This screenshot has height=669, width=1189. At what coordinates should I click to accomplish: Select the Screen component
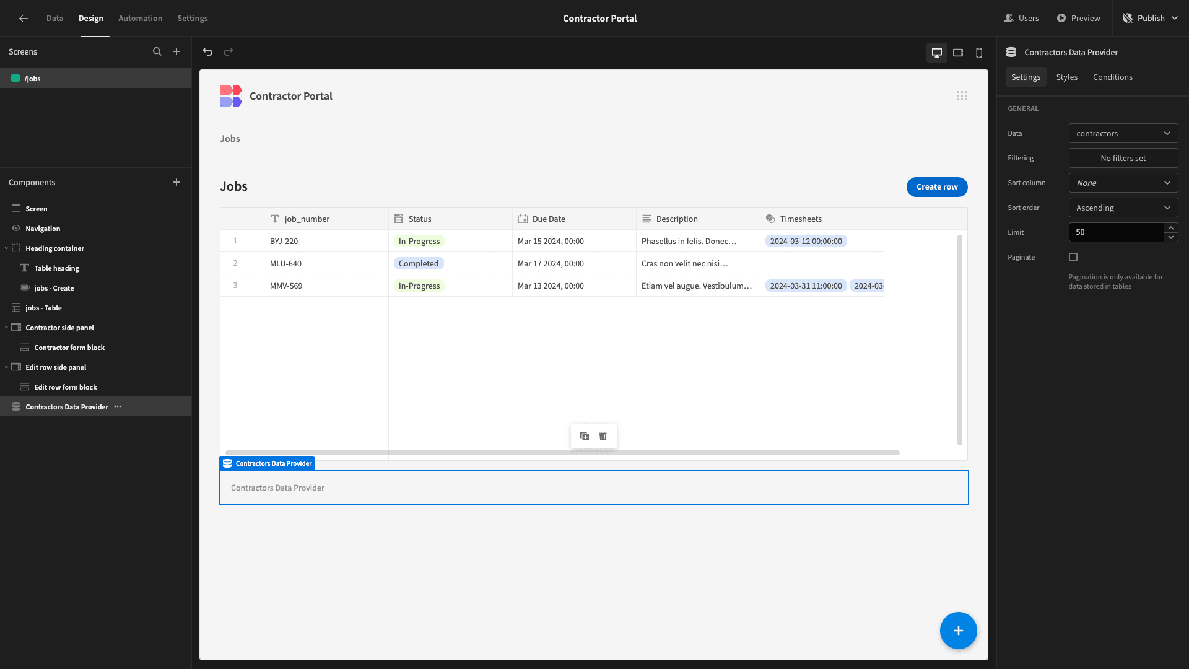point(95,208)
